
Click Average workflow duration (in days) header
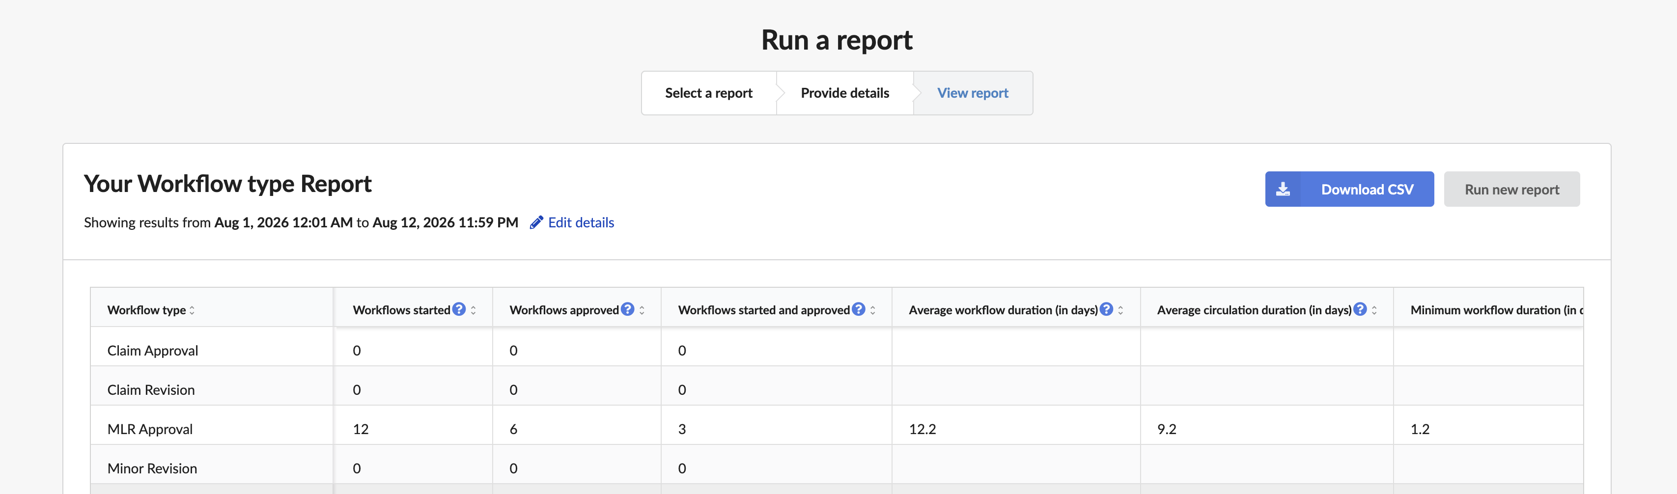[1016, 307]
